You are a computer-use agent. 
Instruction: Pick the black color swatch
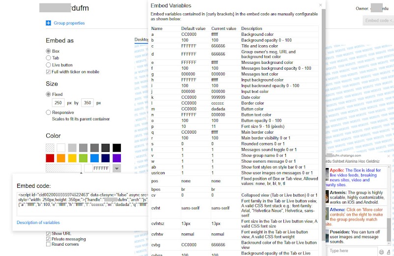(116, 148)
